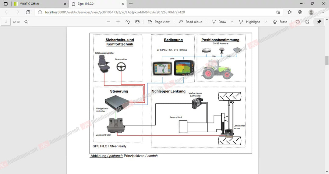
Task: Click the 'Schlepper Lenkung' heading
Action: [169, 91]
